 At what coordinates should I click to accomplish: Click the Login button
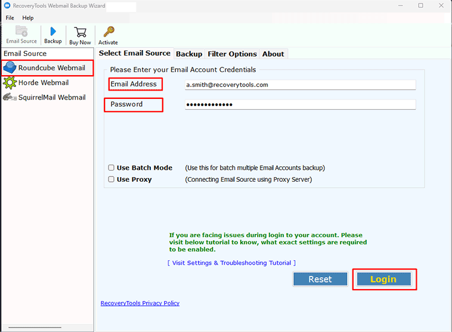[383, 280]
